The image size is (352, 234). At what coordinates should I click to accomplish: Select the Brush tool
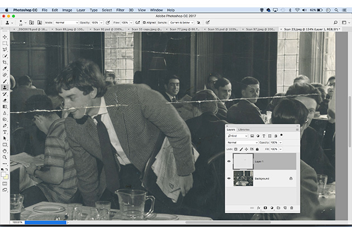click(x=4, y=81)
